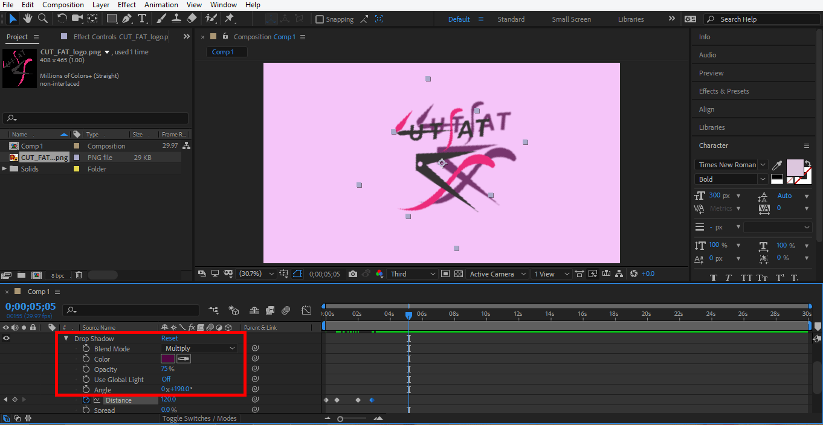Toggle region of interest in viewer
823x425 pixels.
(x=445, y=274)
